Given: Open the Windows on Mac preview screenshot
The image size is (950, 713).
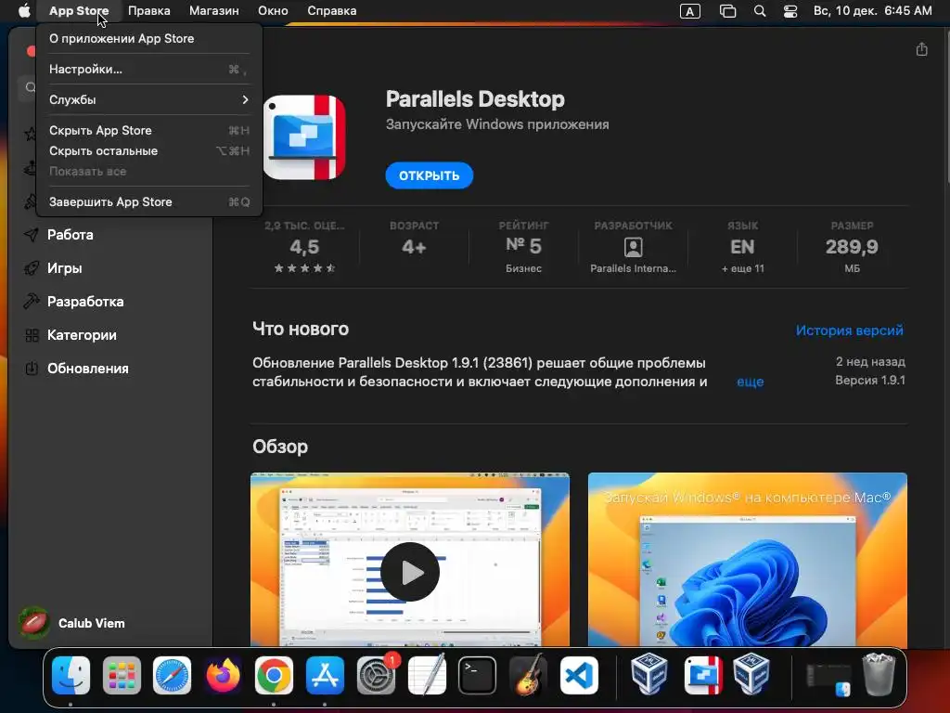Looking at the screenshot, I should 747,559.
